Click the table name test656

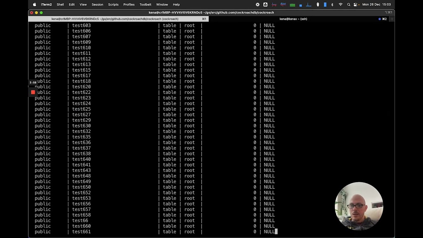[x=81, y=204]
